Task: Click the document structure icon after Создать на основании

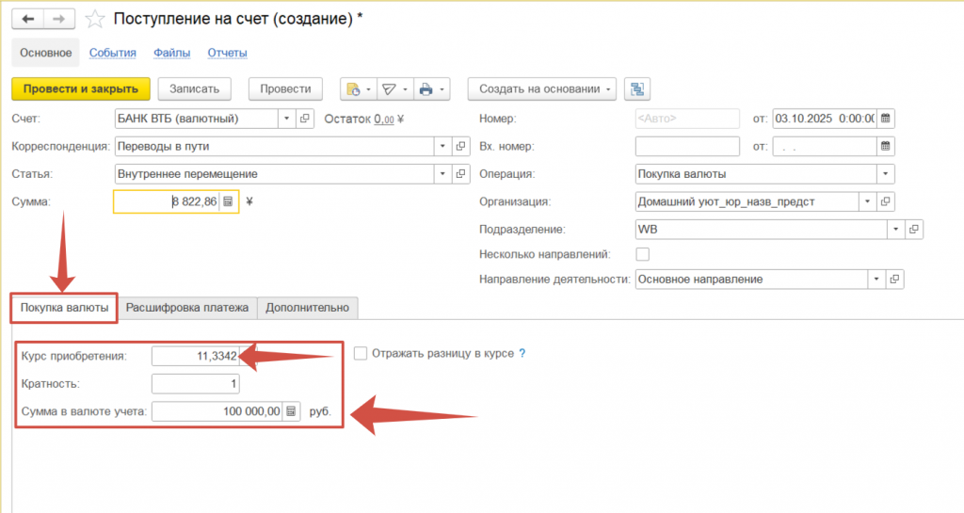Action: (x=638, y=89)
